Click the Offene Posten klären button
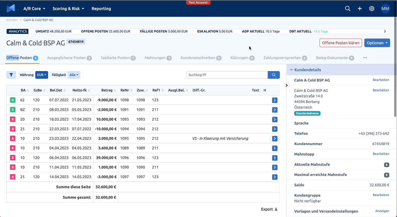 click(x=341, y=43)
